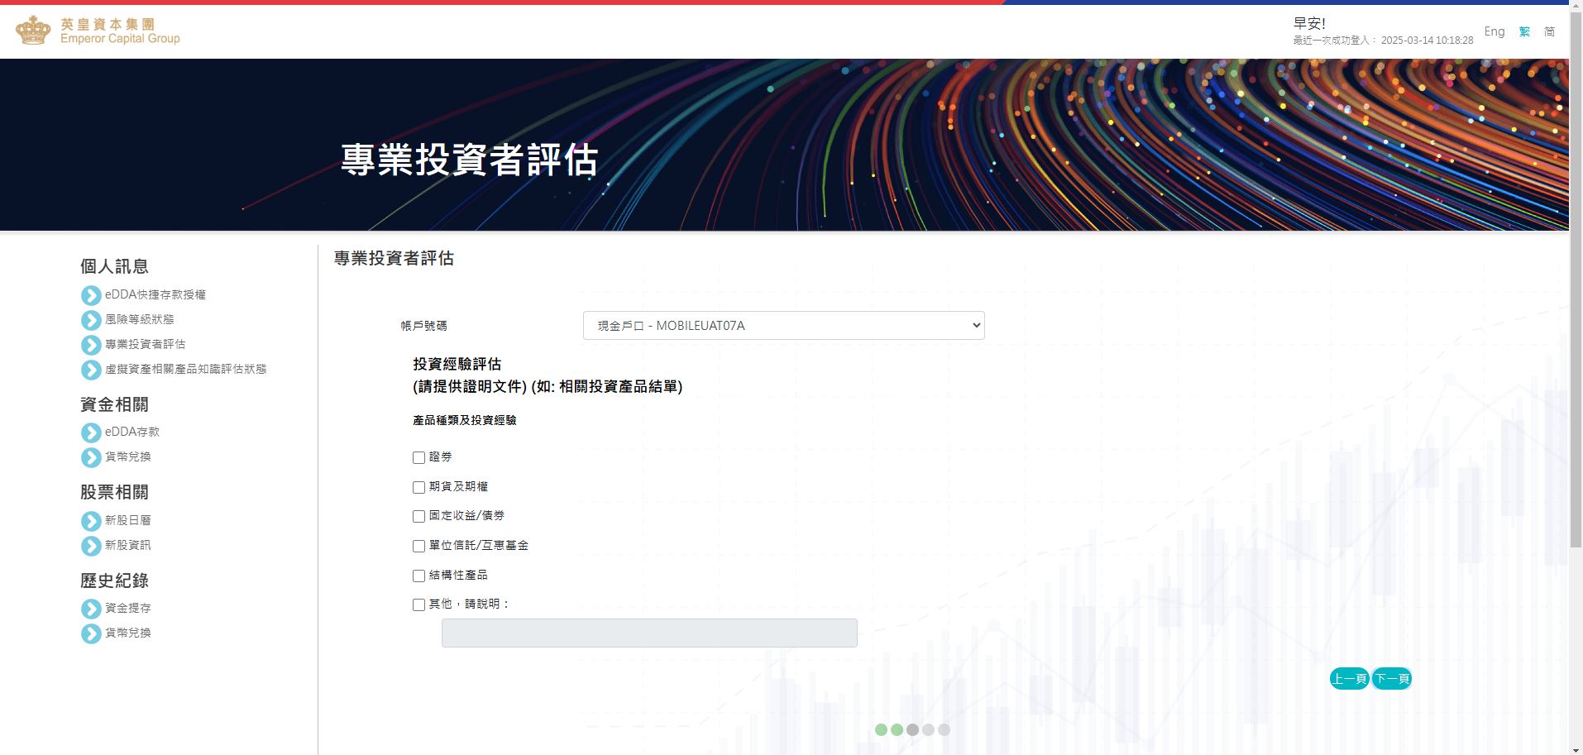This screenshot has width=1583, height=755.
Task: Tick the 其他，請說明 checkbox
Action: 418,604
